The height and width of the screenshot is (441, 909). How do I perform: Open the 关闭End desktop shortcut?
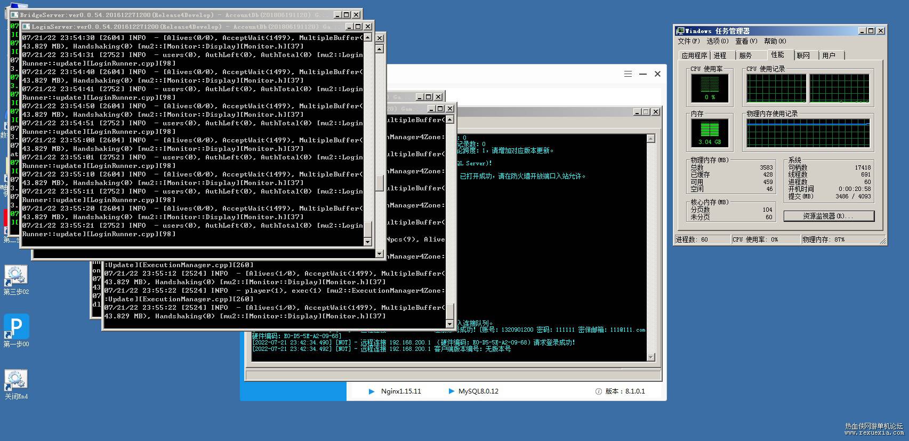coord(16,384)
